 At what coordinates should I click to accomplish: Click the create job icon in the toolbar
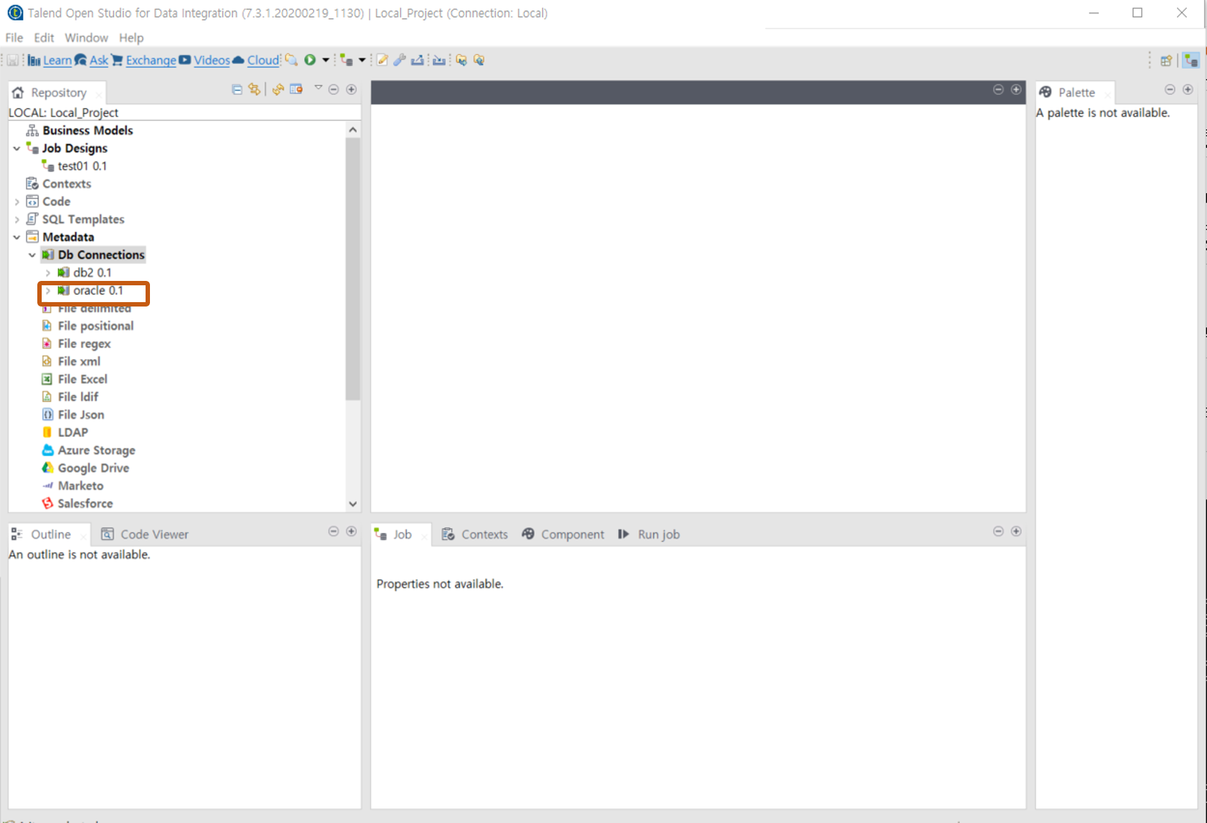point(346,60)
